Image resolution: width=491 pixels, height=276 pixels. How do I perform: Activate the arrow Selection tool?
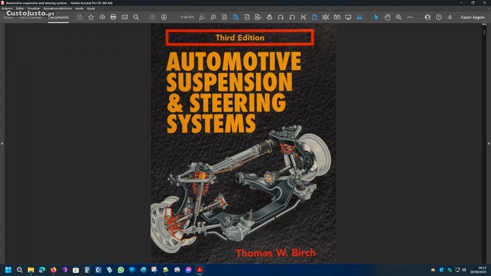[376, 17]
